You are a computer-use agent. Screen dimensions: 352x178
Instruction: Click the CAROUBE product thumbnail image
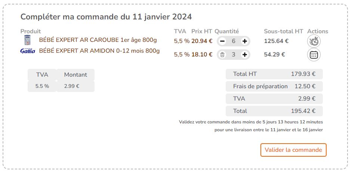pyautogui.click(x=27, y=40)
